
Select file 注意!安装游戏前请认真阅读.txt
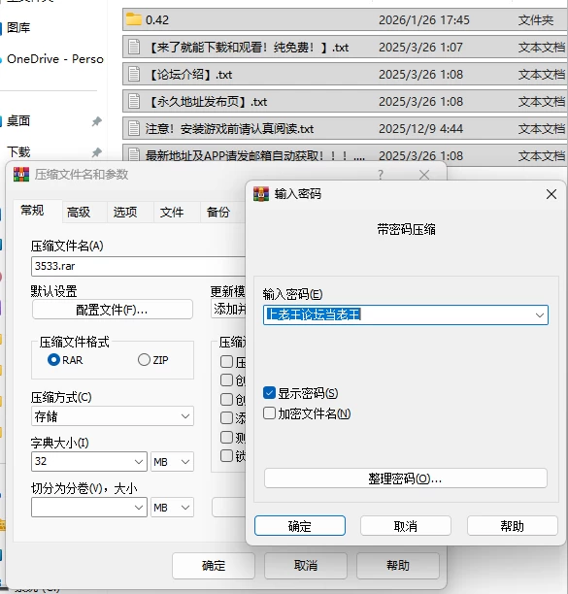pos(345,129)
